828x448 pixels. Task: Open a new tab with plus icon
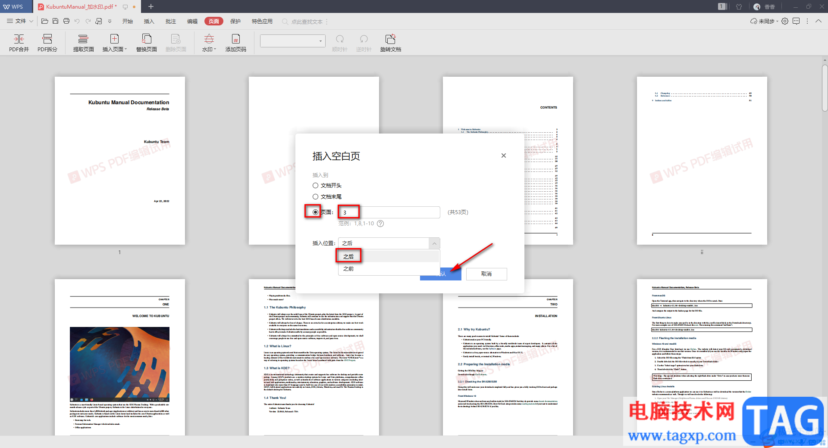click(x=151, y=6)
